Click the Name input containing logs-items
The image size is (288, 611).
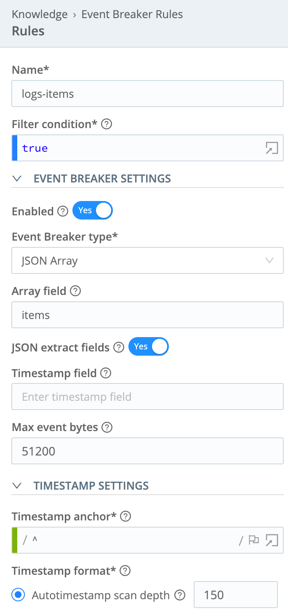(147, 94)
